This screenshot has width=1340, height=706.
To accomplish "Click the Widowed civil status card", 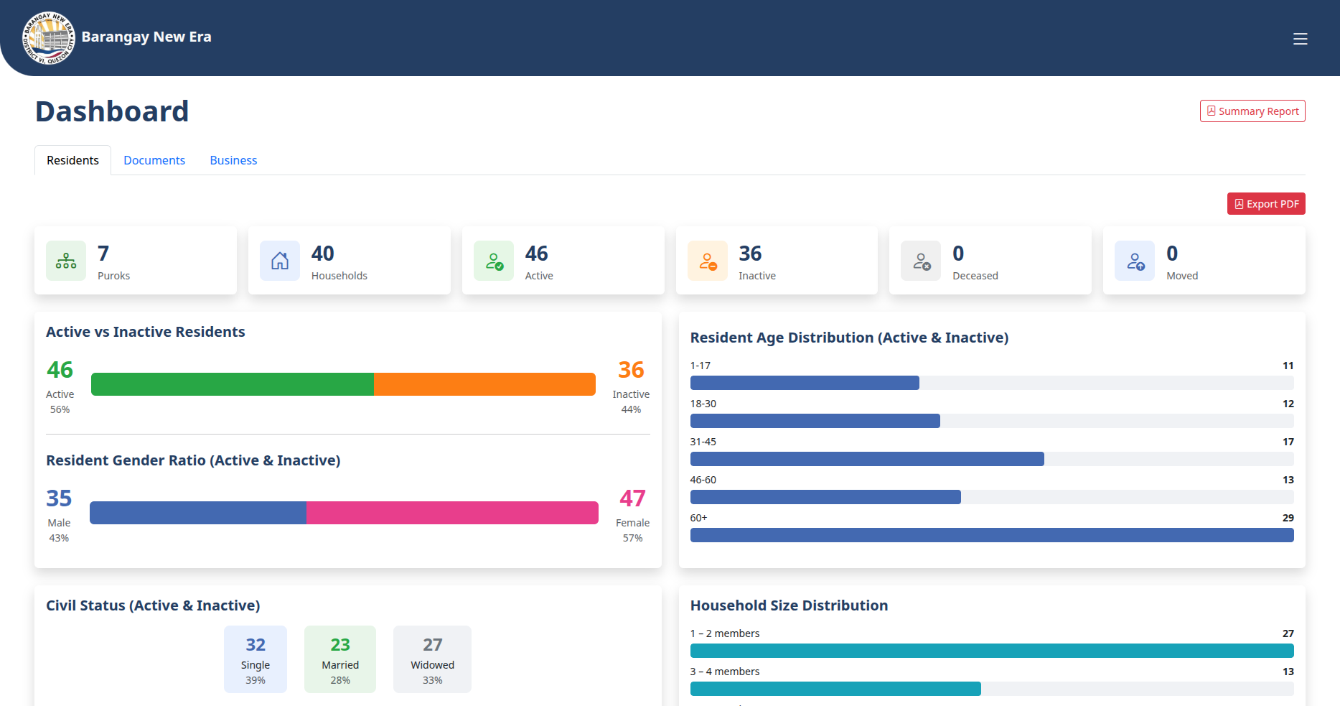I will (x=432, y=659).
